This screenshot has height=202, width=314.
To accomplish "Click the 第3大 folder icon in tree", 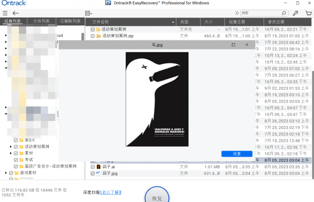I will pos(21,140).
